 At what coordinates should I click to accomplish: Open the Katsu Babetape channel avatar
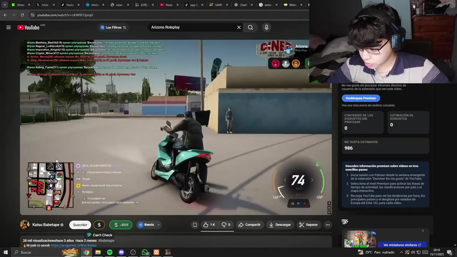[x=25, y=225]
